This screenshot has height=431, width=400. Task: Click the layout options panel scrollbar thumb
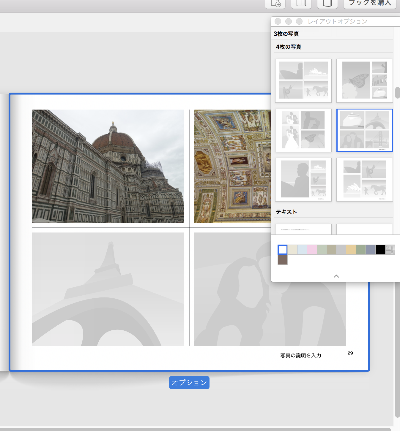click(x=397, y=93)
